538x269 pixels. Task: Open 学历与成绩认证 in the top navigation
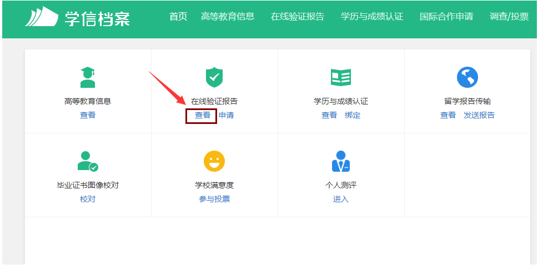(372, 17)
